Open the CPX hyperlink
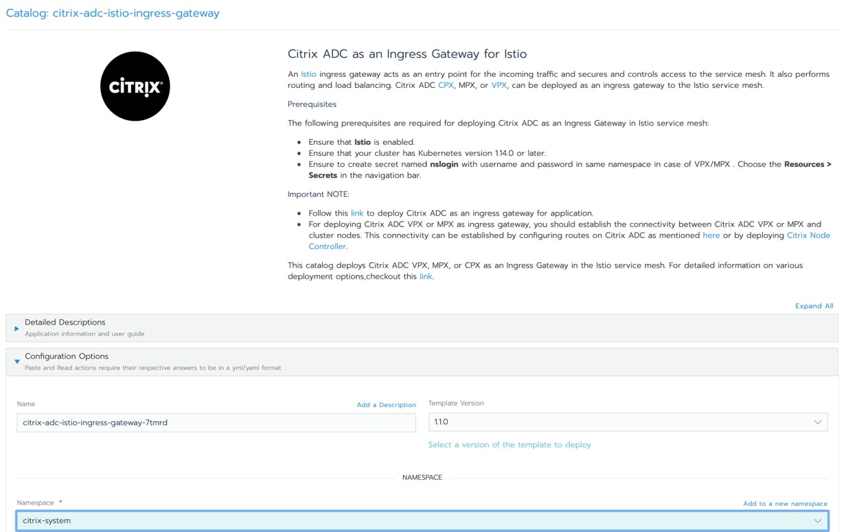This screenshot has height=532, width=848. pyautogui.click(x=446, y=85)
